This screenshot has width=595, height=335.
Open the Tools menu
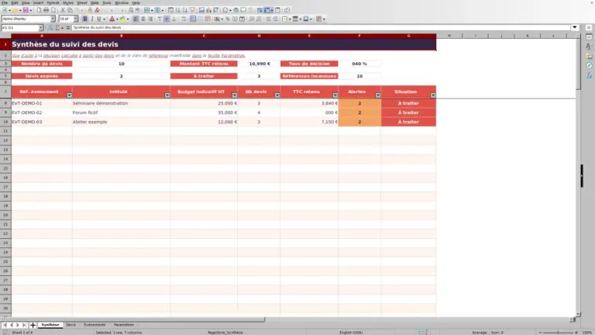[107, 2]
